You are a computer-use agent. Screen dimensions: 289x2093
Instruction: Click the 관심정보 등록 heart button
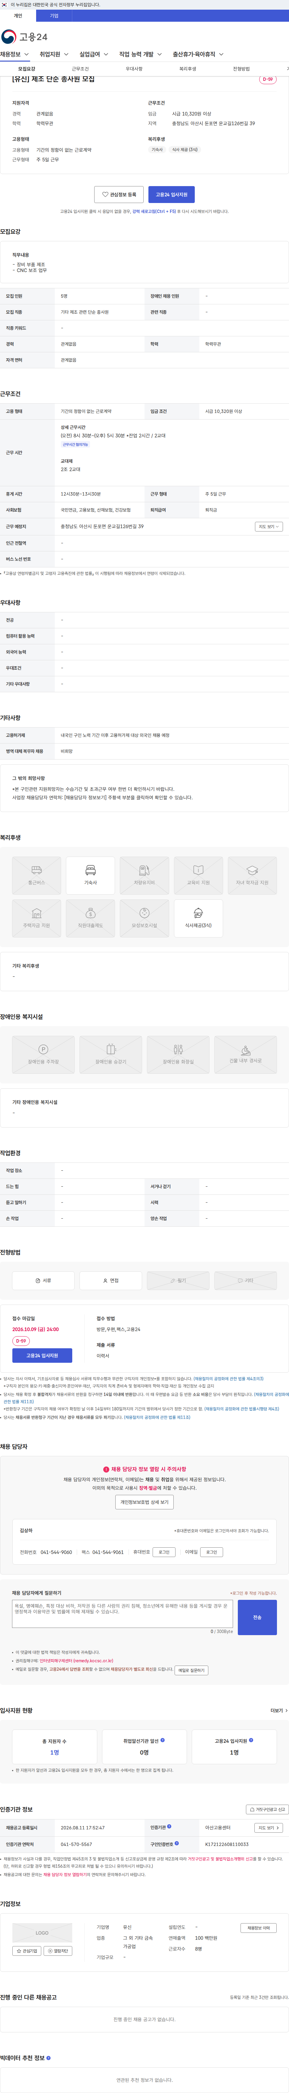tap(119, 195)
